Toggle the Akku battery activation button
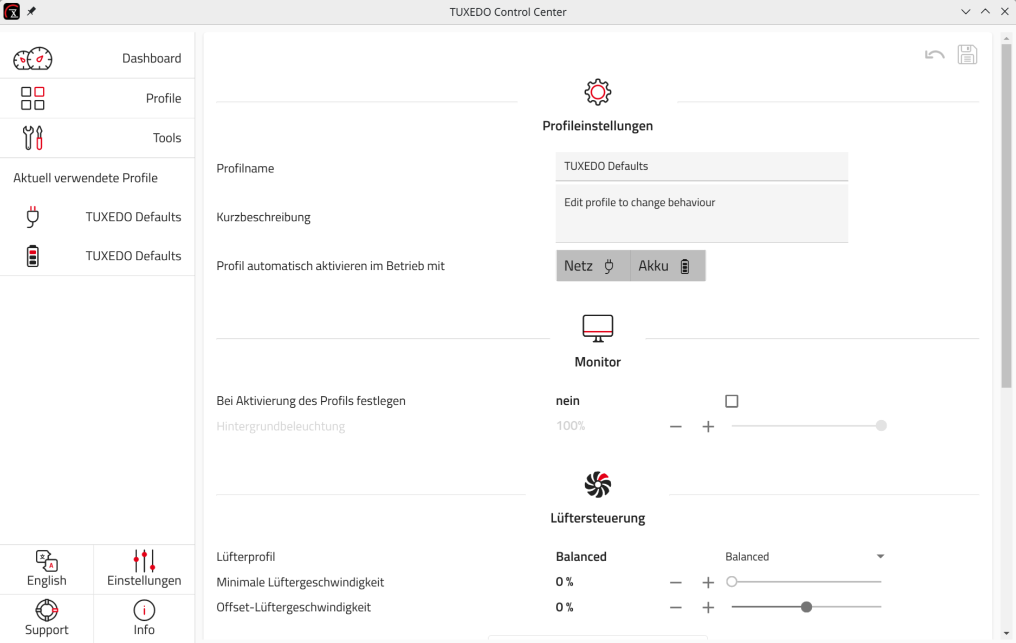Image resolution: width=1016 pixels, height=643 pixels. click(668, 266)
